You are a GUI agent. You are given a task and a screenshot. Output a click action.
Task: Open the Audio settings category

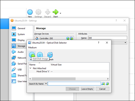[x=20, y=52]
